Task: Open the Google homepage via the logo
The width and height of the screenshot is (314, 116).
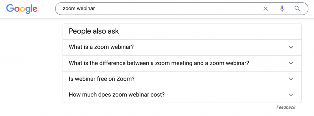Action: (x=22, y=9)
